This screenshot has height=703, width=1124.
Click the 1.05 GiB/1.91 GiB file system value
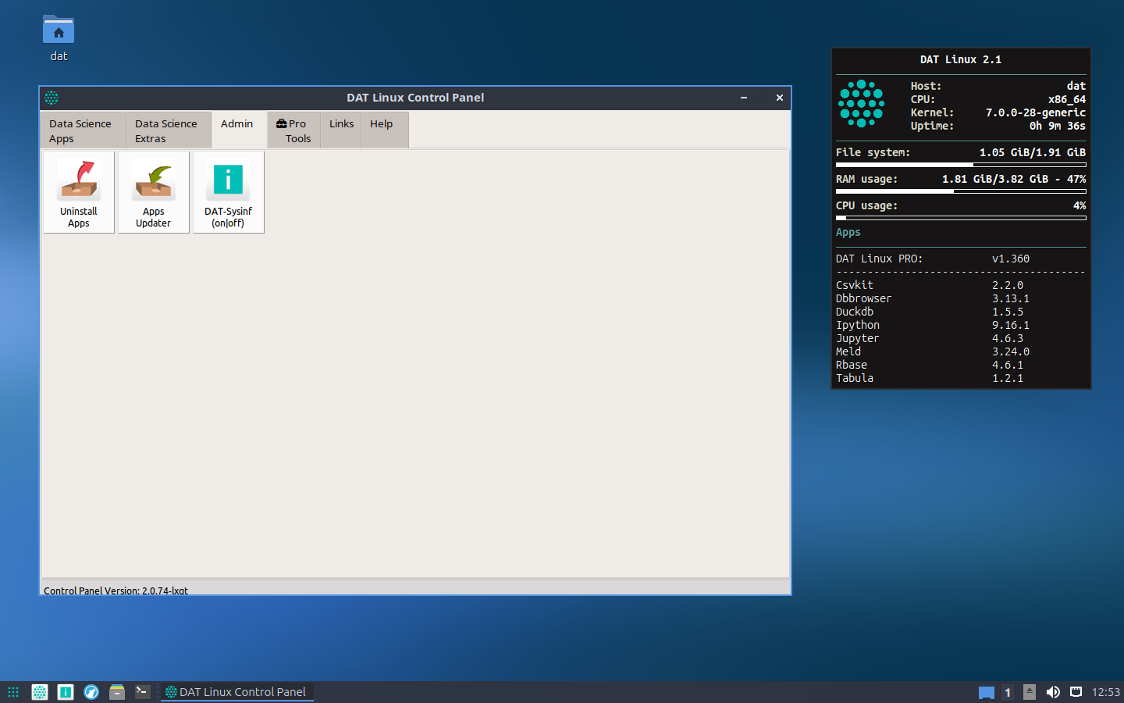click(1033, 152)
